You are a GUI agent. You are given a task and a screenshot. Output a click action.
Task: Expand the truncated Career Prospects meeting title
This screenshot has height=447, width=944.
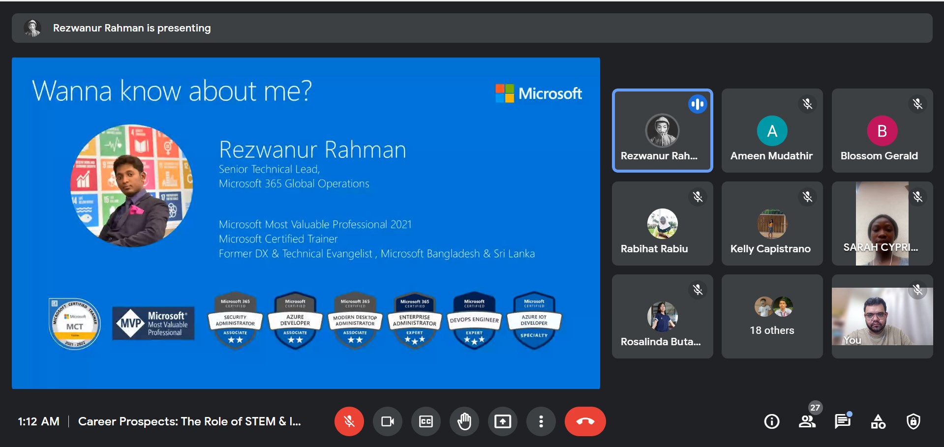(x=189, y=421)
